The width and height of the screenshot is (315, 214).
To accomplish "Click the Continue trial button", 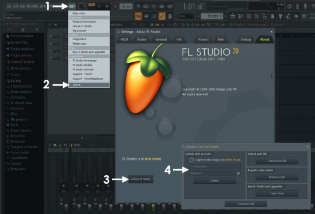I will [246, 204].
